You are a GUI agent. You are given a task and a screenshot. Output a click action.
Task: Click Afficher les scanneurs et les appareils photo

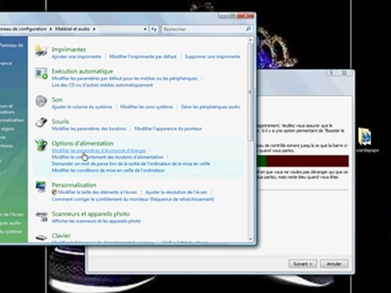click(96, 221)
